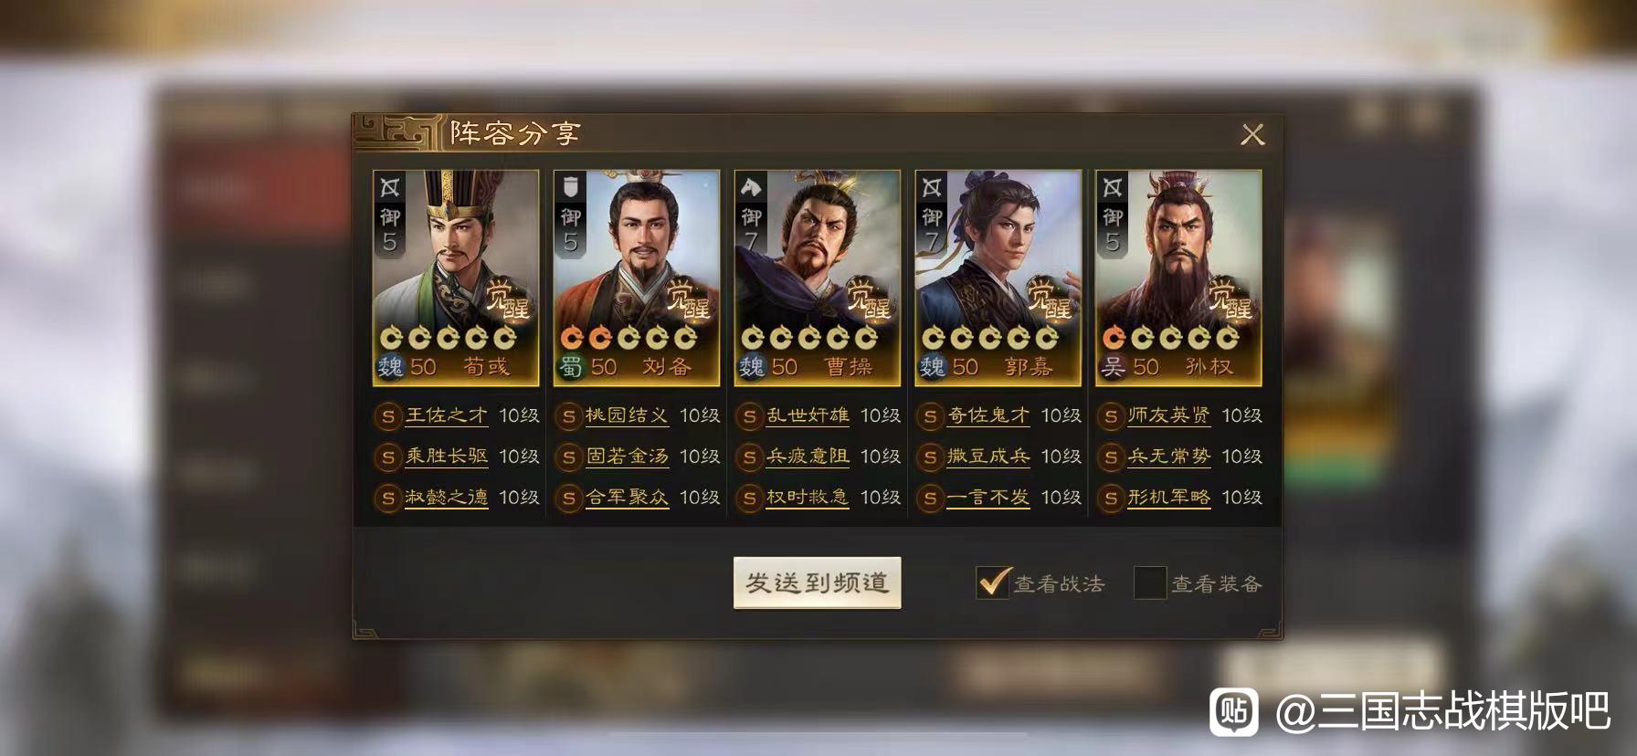
Task: Open the 一言不发 skill link
Action: pyautogui.click(x=987, y=498)
